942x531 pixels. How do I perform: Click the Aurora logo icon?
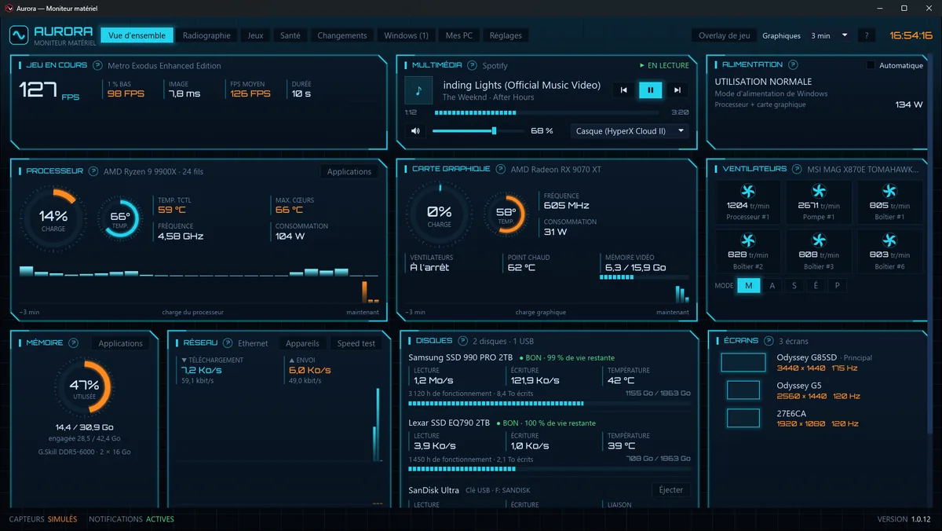(19, 35)
